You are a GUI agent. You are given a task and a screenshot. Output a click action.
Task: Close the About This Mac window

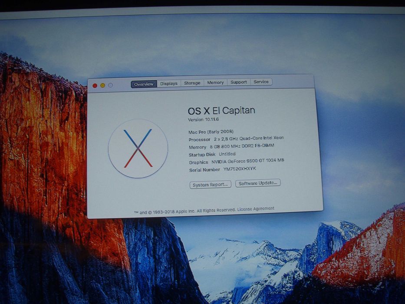[95, 86]
